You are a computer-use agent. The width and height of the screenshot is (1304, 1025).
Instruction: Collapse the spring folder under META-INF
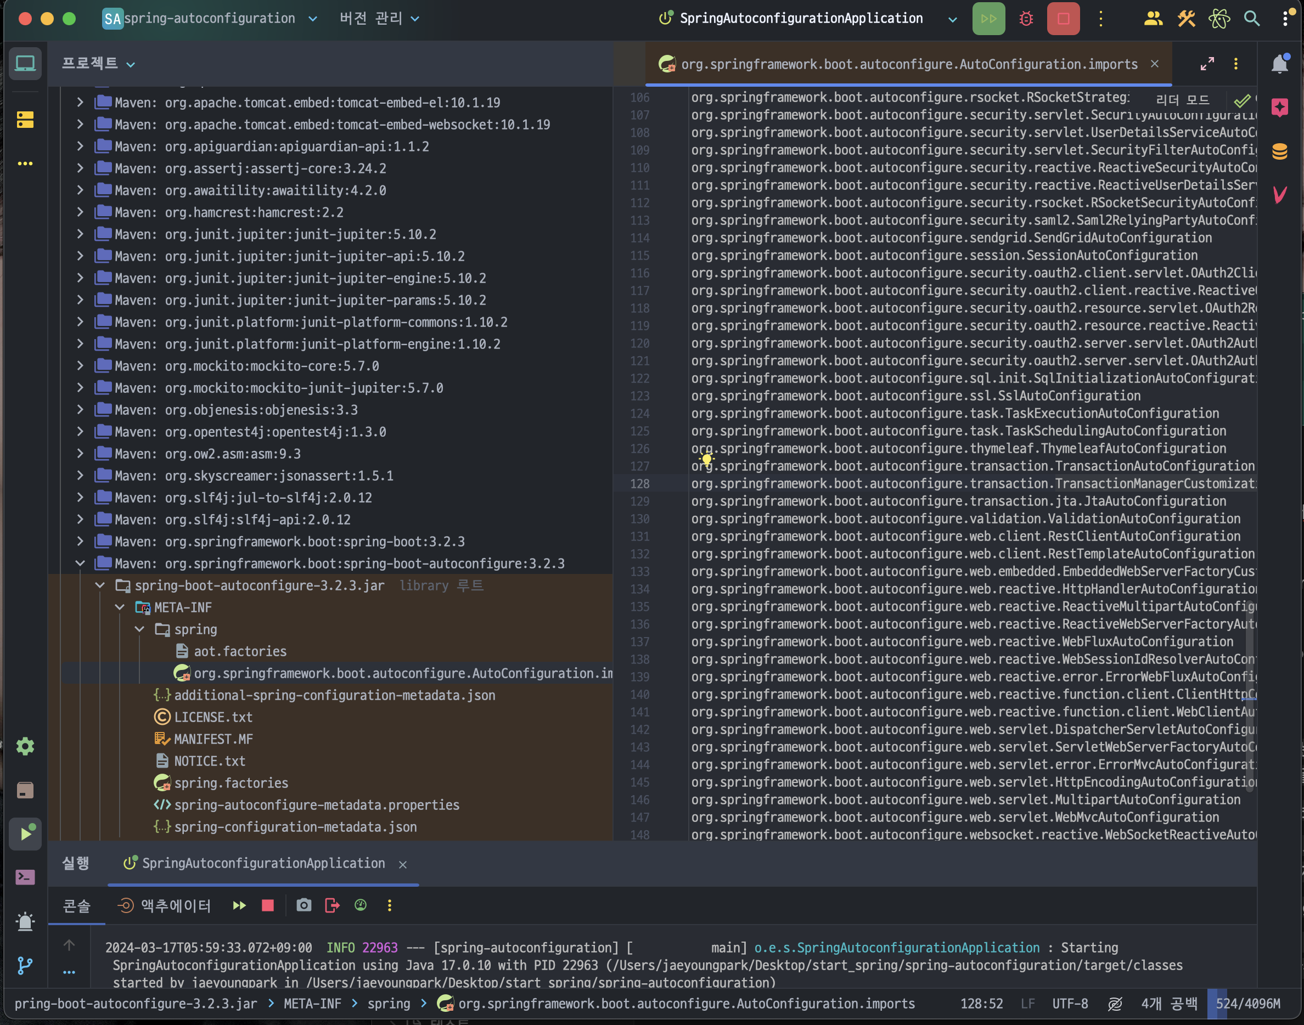coord(139,629)
